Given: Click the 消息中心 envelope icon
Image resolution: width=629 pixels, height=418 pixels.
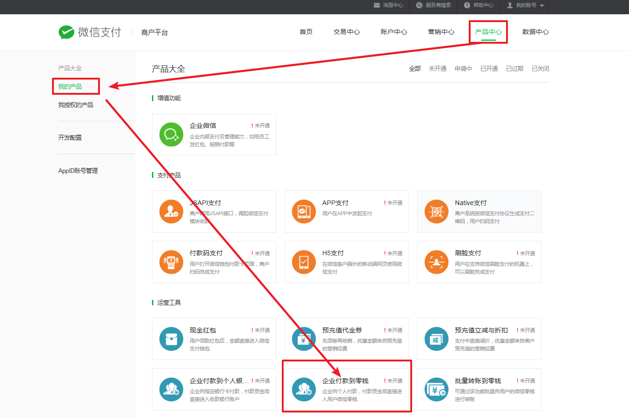Looking at the screenshot, I should pyautogui.click(x=377, y=5).
